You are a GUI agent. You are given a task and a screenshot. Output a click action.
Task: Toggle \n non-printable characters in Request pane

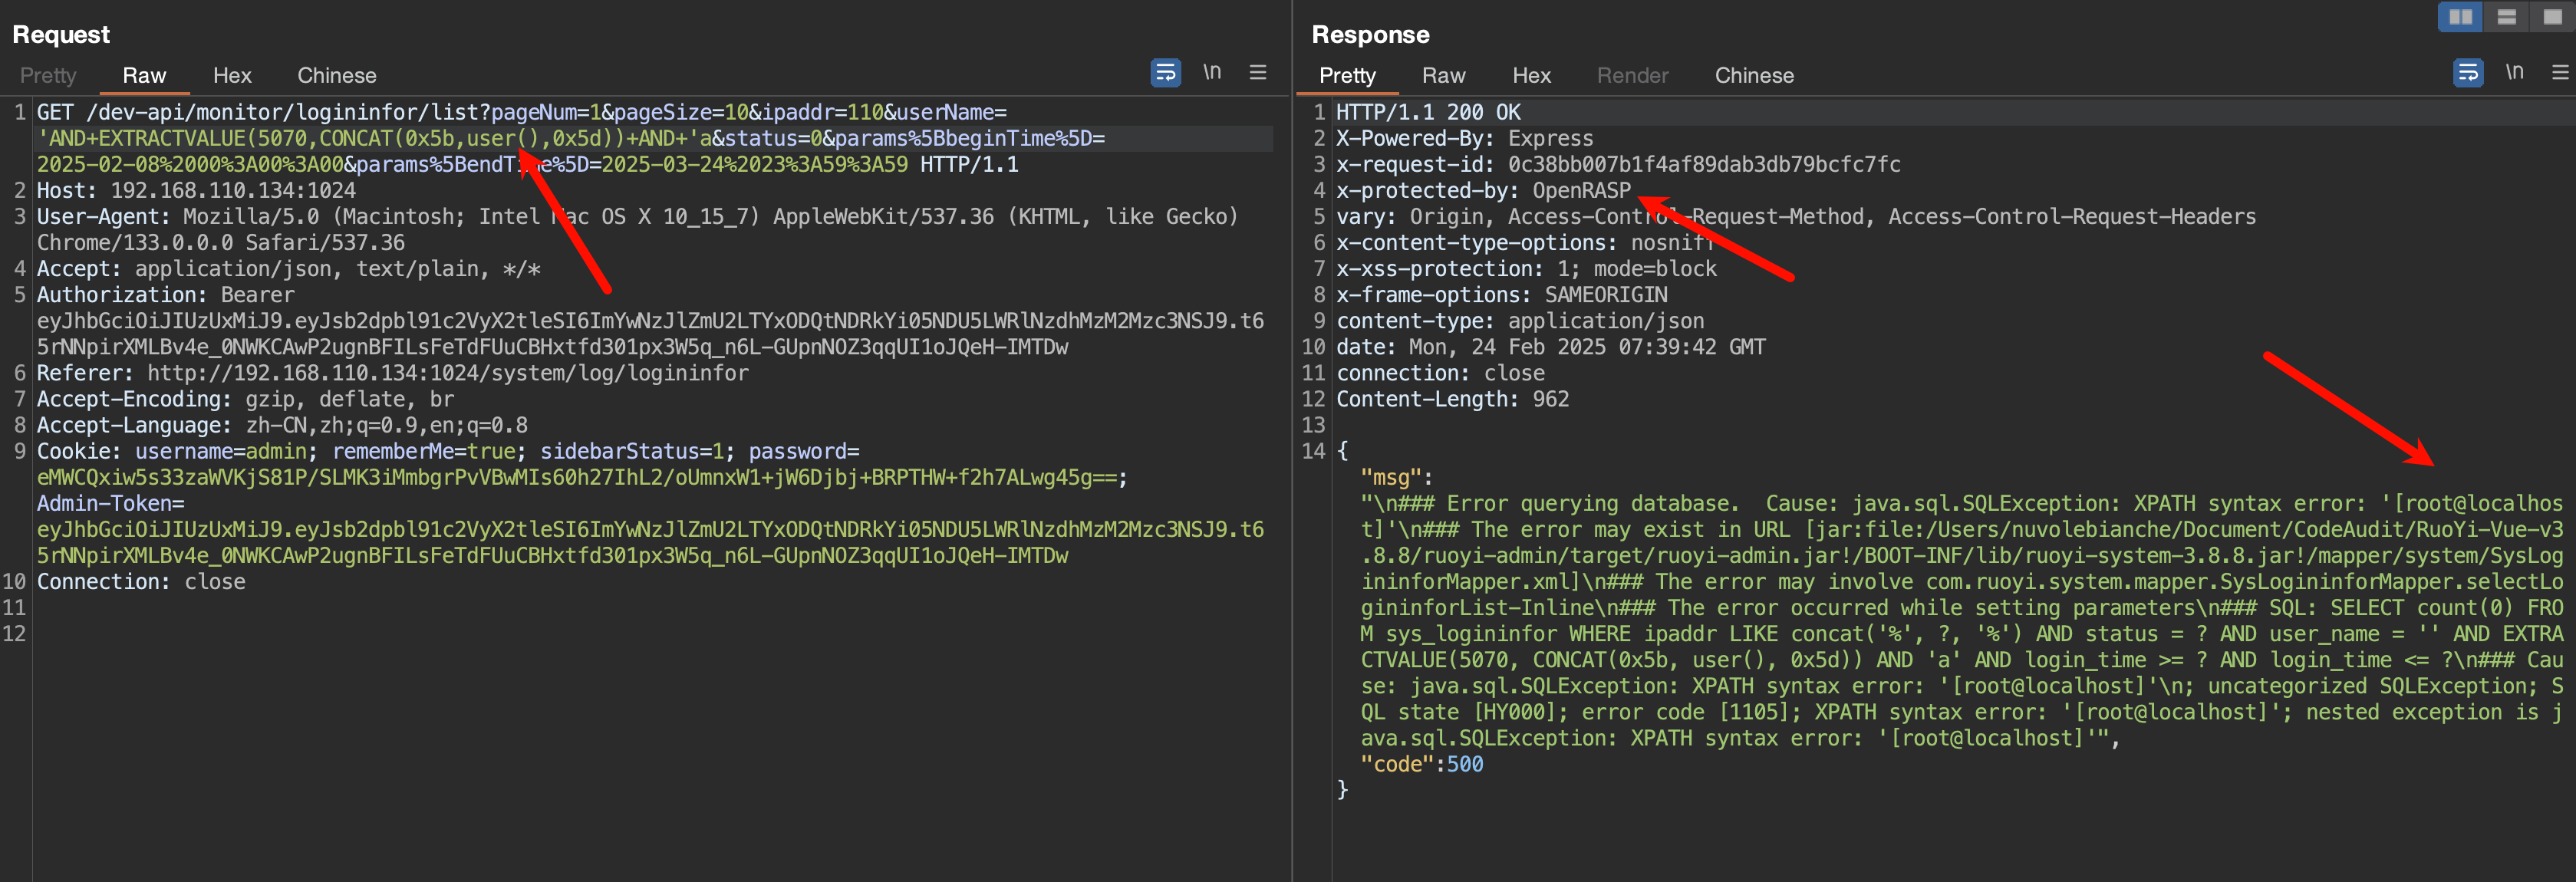[1212, 72]
